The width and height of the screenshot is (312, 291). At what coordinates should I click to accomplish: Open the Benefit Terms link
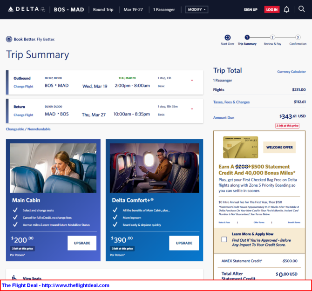(294, 223)
